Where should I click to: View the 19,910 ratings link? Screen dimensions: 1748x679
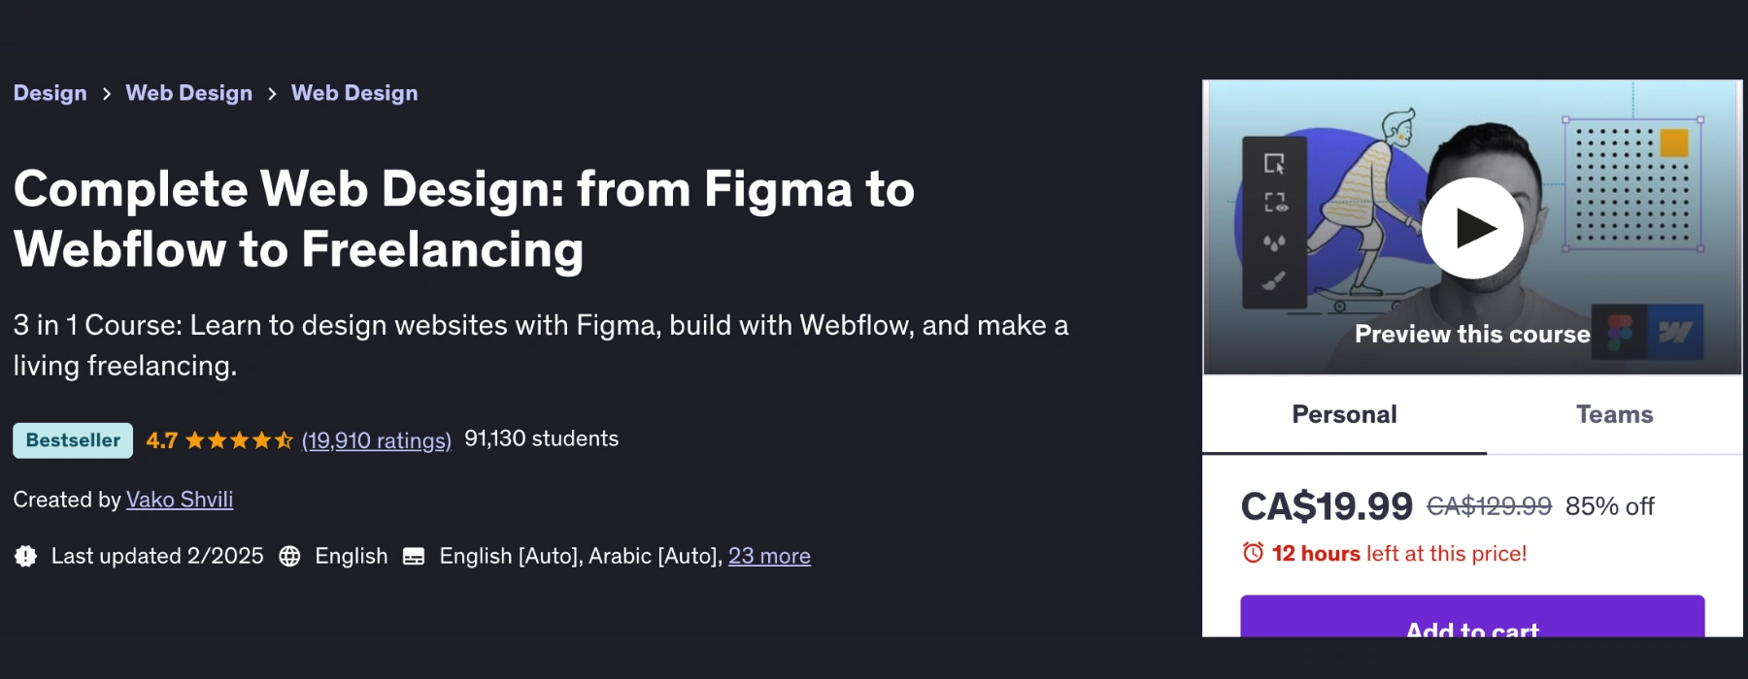pyautogui.click(x=377, y=440)
